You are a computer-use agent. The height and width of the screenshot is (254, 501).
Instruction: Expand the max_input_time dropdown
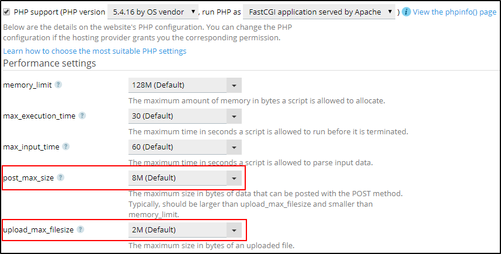pos(234,147)
